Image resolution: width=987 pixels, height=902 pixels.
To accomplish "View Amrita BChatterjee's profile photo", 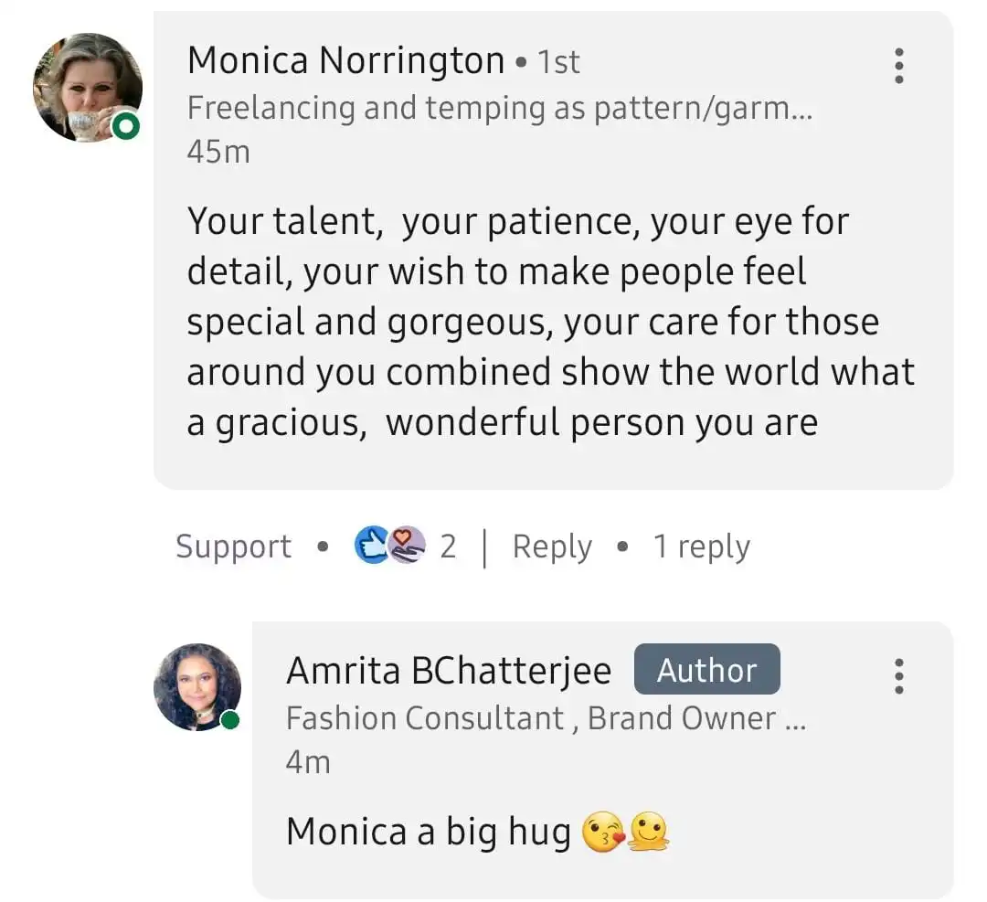I will [196, 687].
